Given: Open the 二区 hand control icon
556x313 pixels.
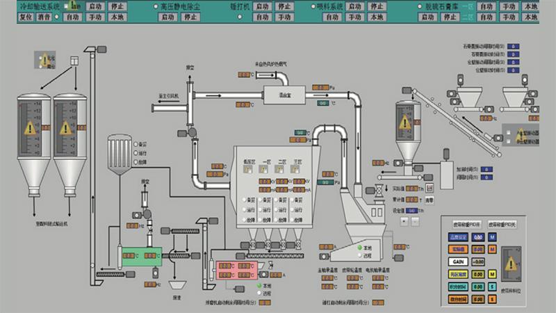Looking at the screenshot, I should pos(279,170).
